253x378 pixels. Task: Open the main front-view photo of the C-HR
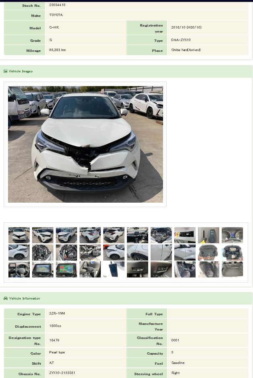(86, 144)
